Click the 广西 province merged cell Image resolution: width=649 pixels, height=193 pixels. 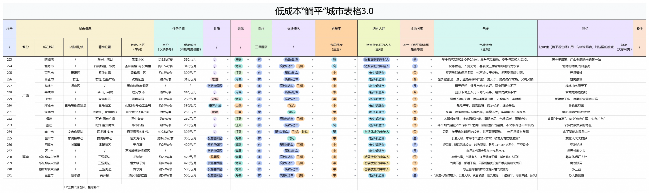click(x=25, y=96)
